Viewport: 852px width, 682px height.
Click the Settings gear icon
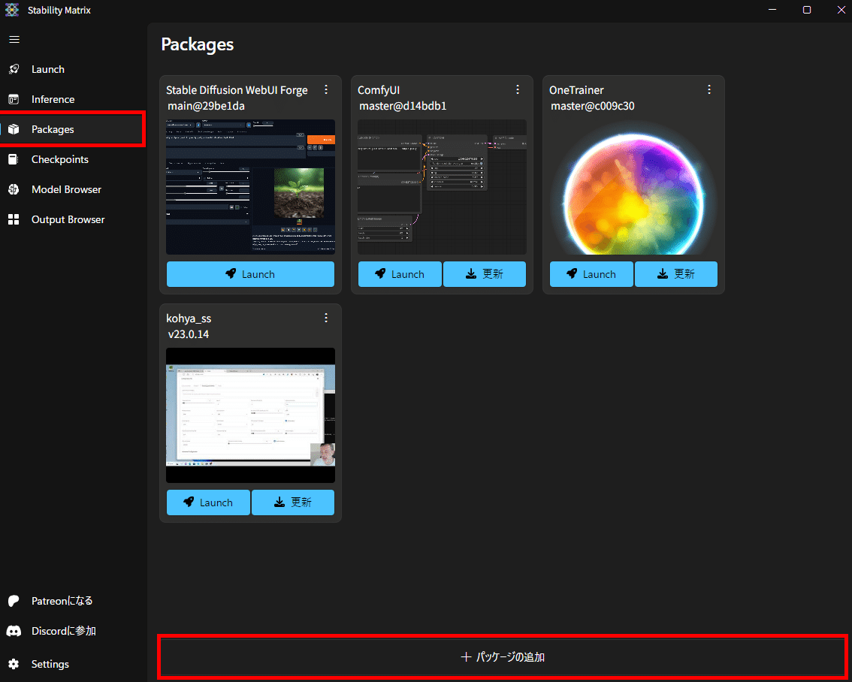tap(14, 664)
